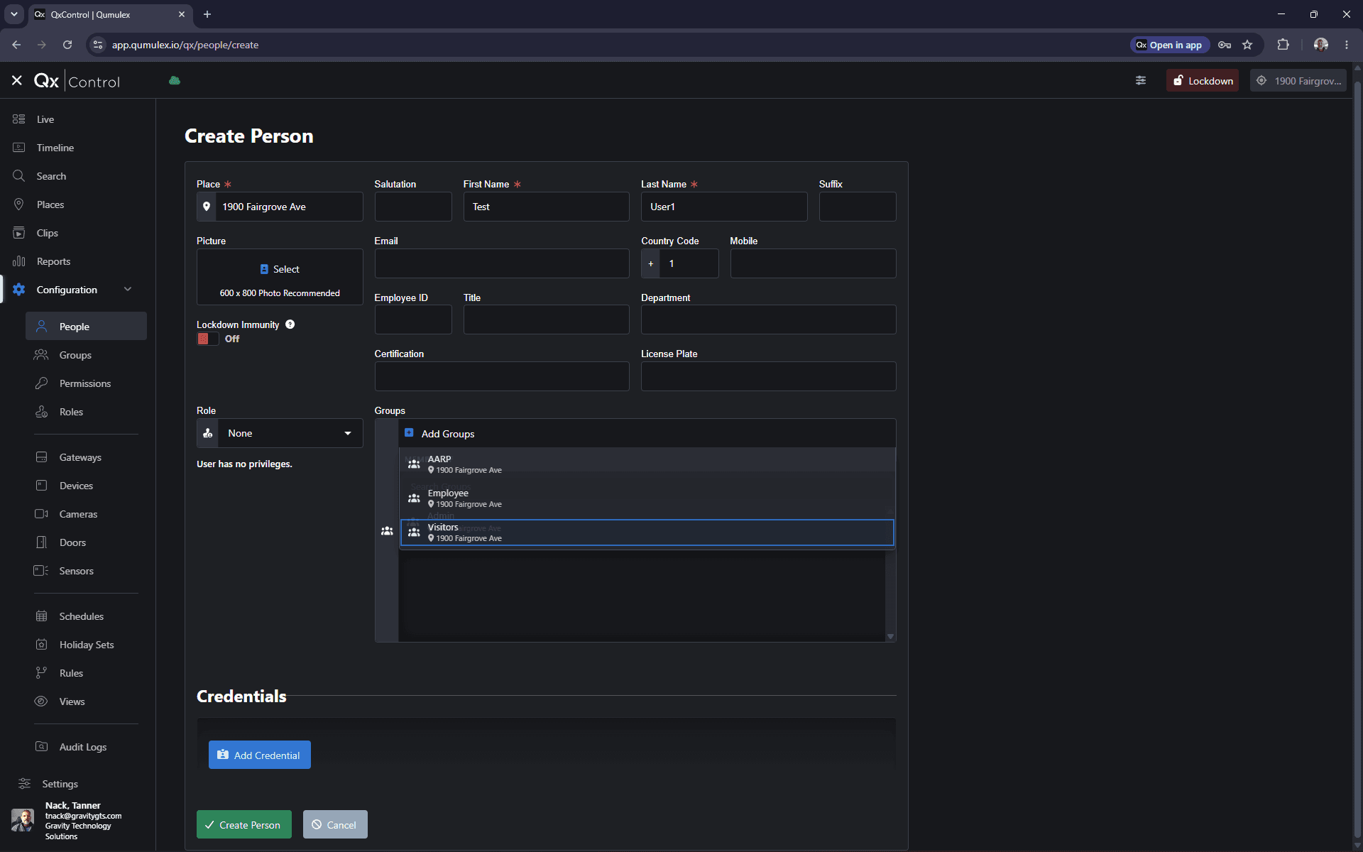
Task: Reload the page
Action: coord(67,45)
